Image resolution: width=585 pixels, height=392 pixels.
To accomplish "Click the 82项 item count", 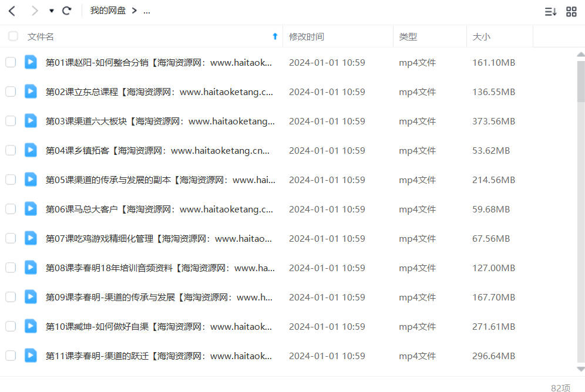I will [x=561, y=387].
